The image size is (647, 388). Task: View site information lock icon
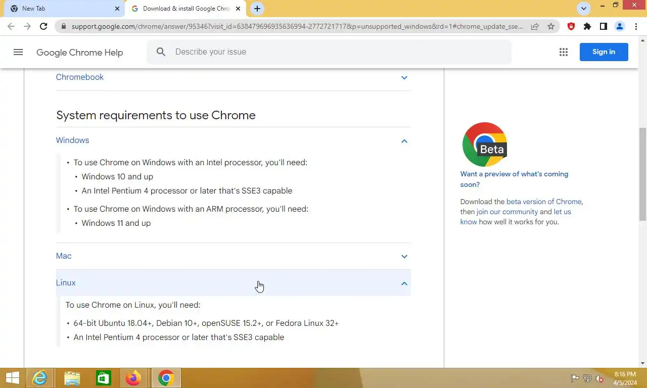[63, 26]
